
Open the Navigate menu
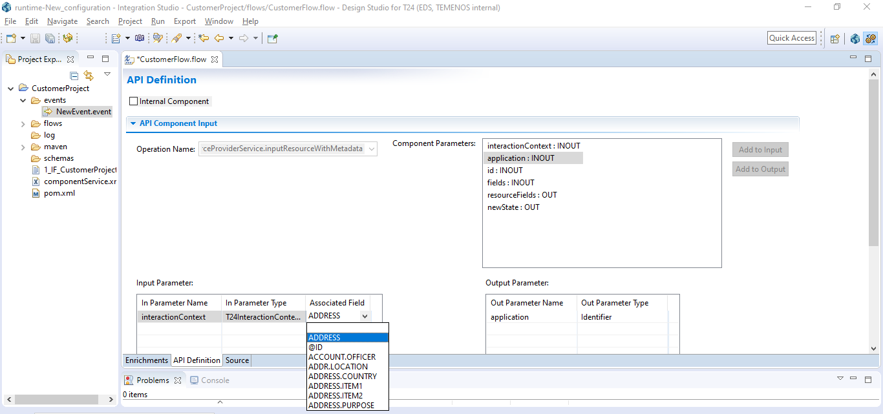(62, 21)
